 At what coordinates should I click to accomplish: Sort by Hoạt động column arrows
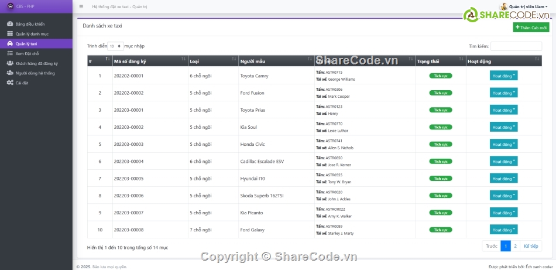pyautogui.click(x=537, y=59)
